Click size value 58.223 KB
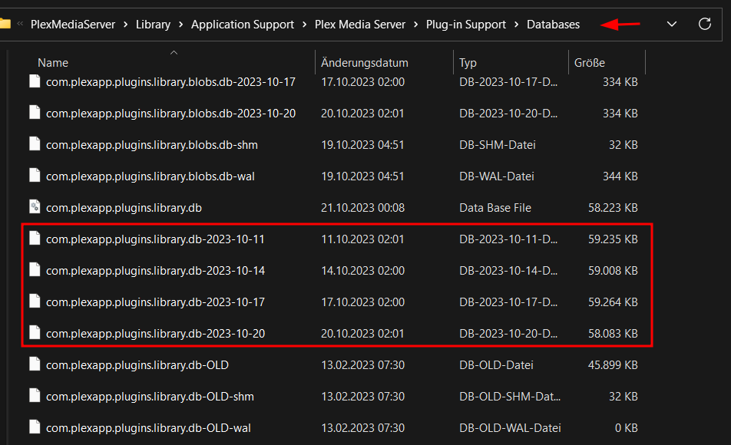731x445 pixels. (613, 208)
